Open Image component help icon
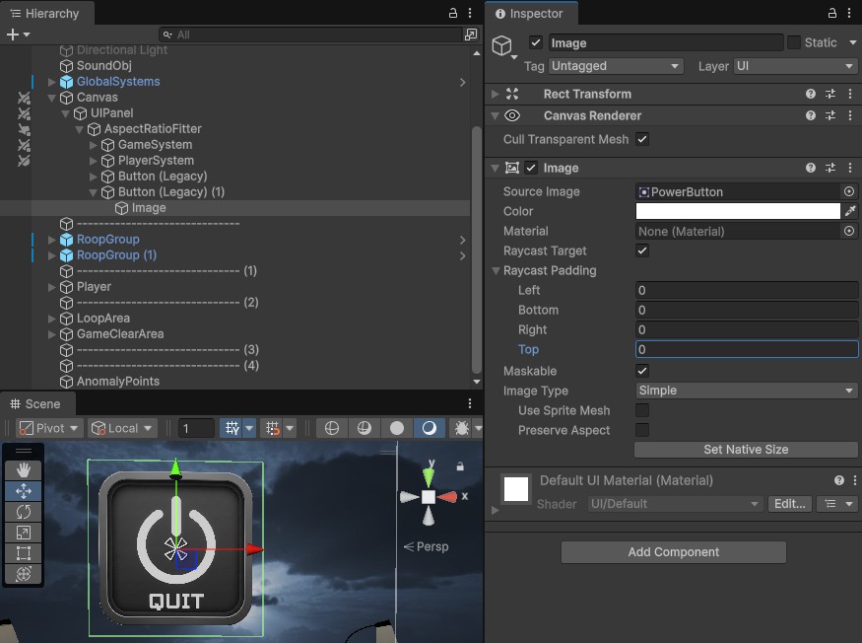Screen dimensions: 862x643 click(x=811, y=168)
